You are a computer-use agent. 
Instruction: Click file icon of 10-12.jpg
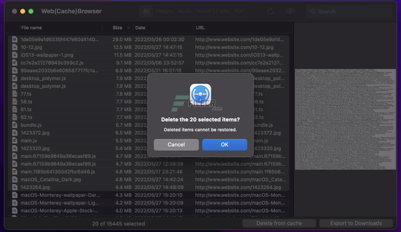[15, 47]
